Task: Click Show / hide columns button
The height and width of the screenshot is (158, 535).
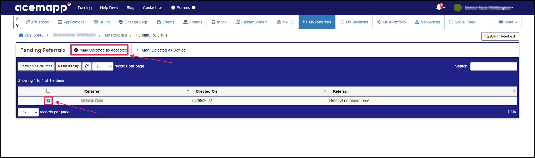Action: coord(36,66)
